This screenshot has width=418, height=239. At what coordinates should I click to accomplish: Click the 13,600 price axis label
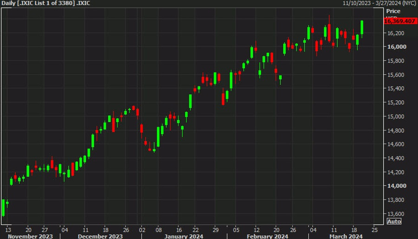(x=396, y=213)
